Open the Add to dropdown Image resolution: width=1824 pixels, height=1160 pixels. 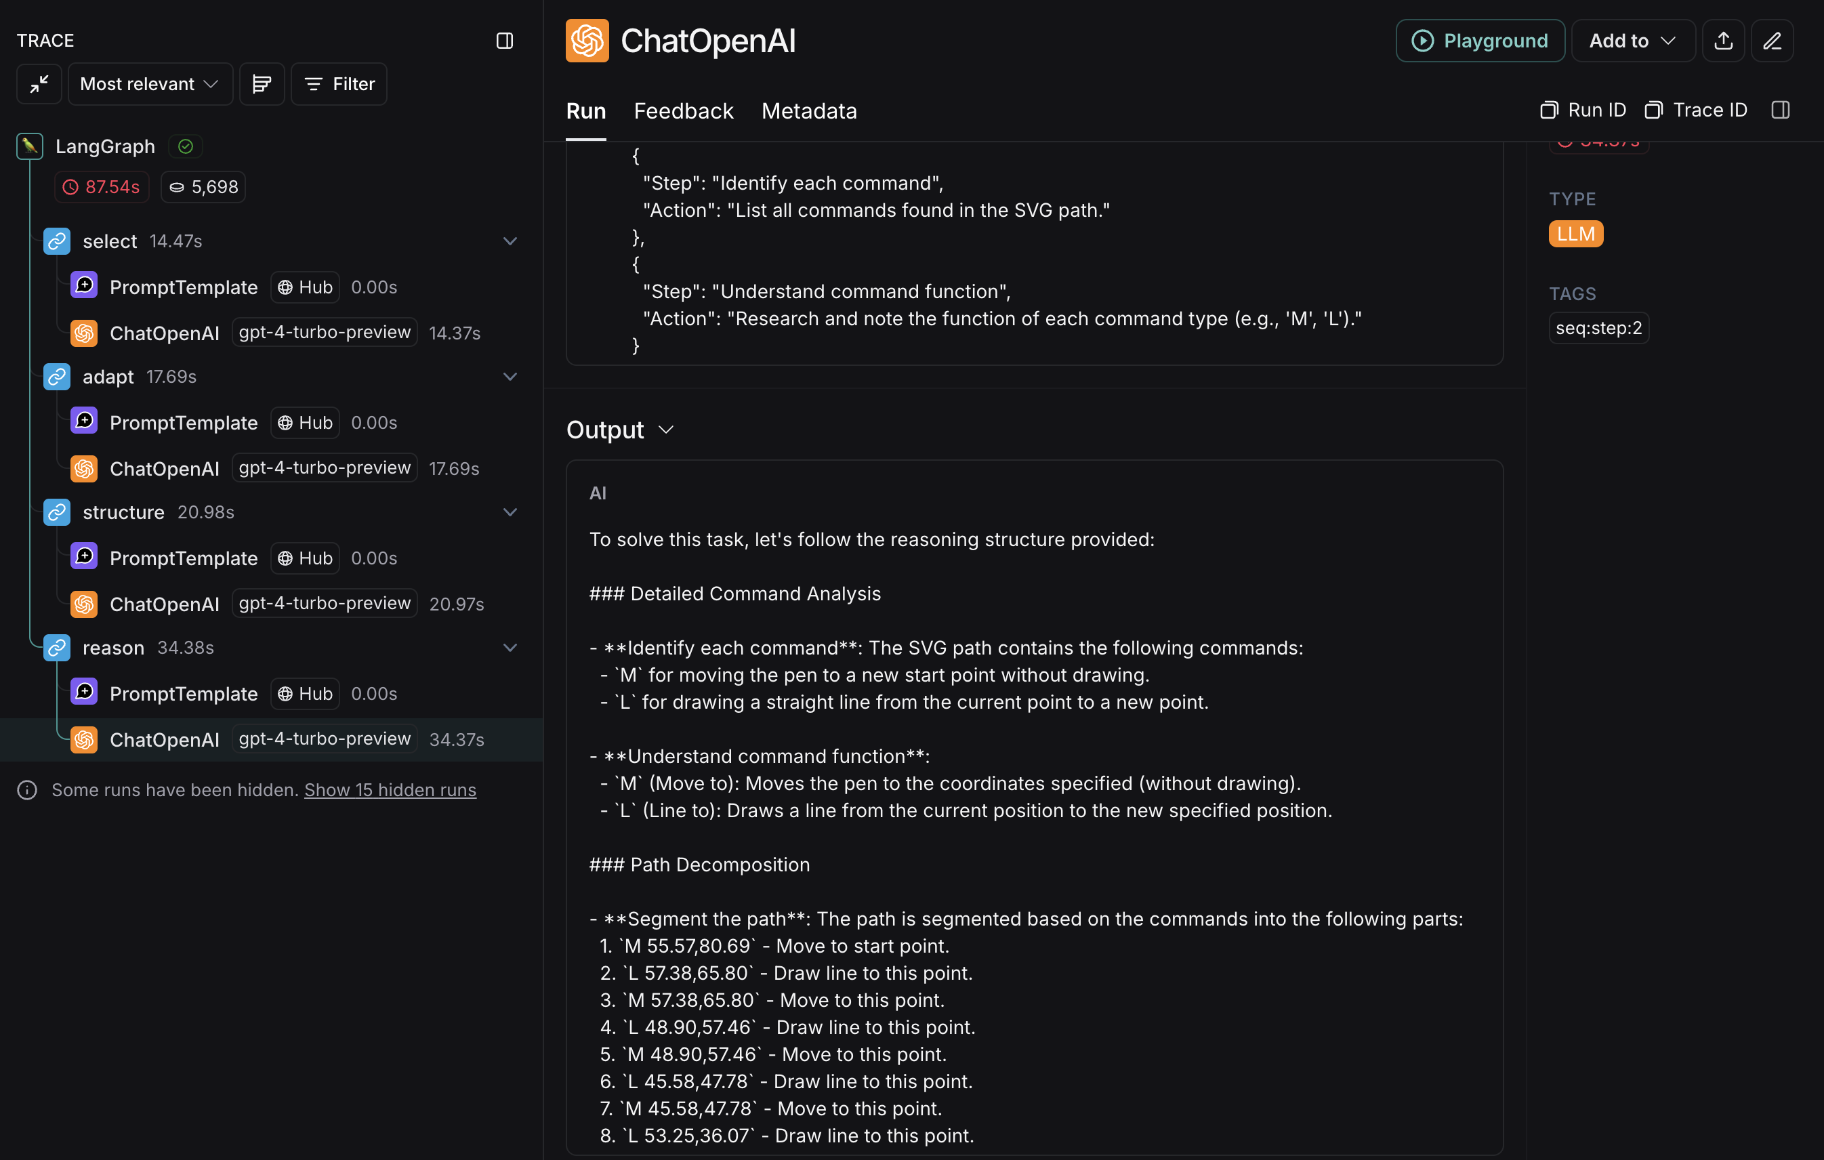click(x=1633, y=41)
